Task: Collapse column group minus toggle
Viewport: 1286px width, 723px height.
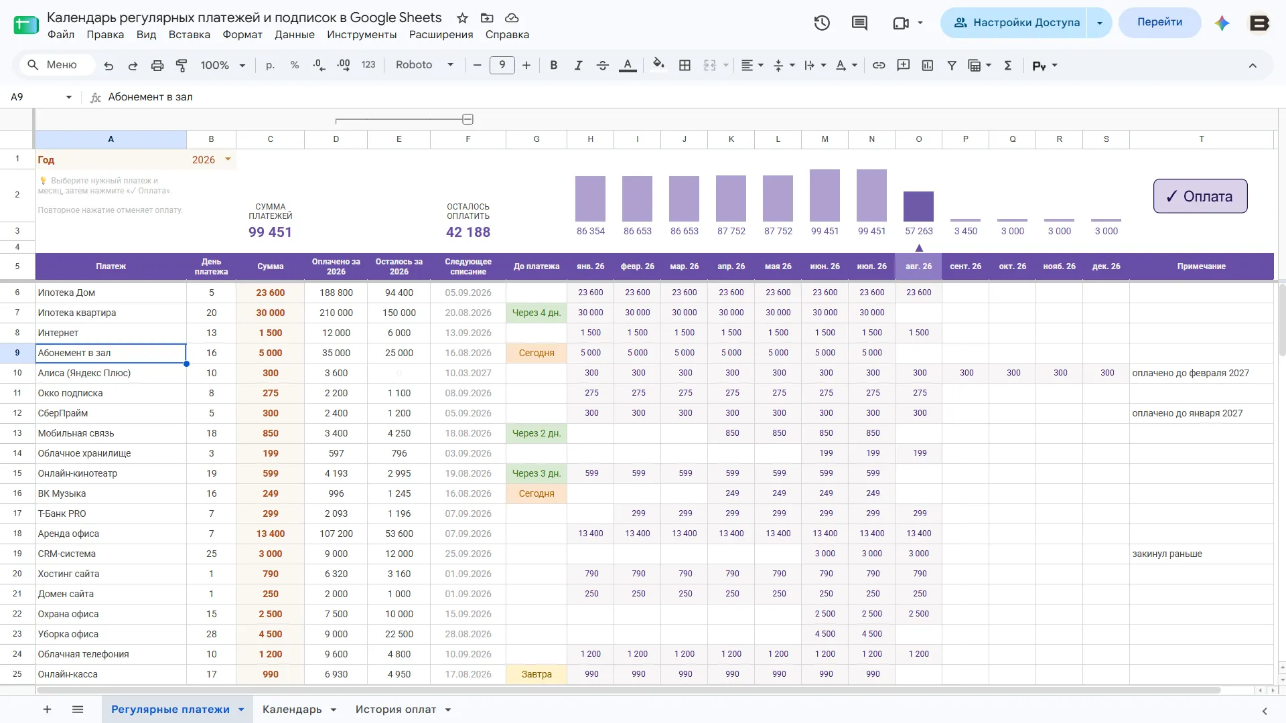Action: coord(468,119)
